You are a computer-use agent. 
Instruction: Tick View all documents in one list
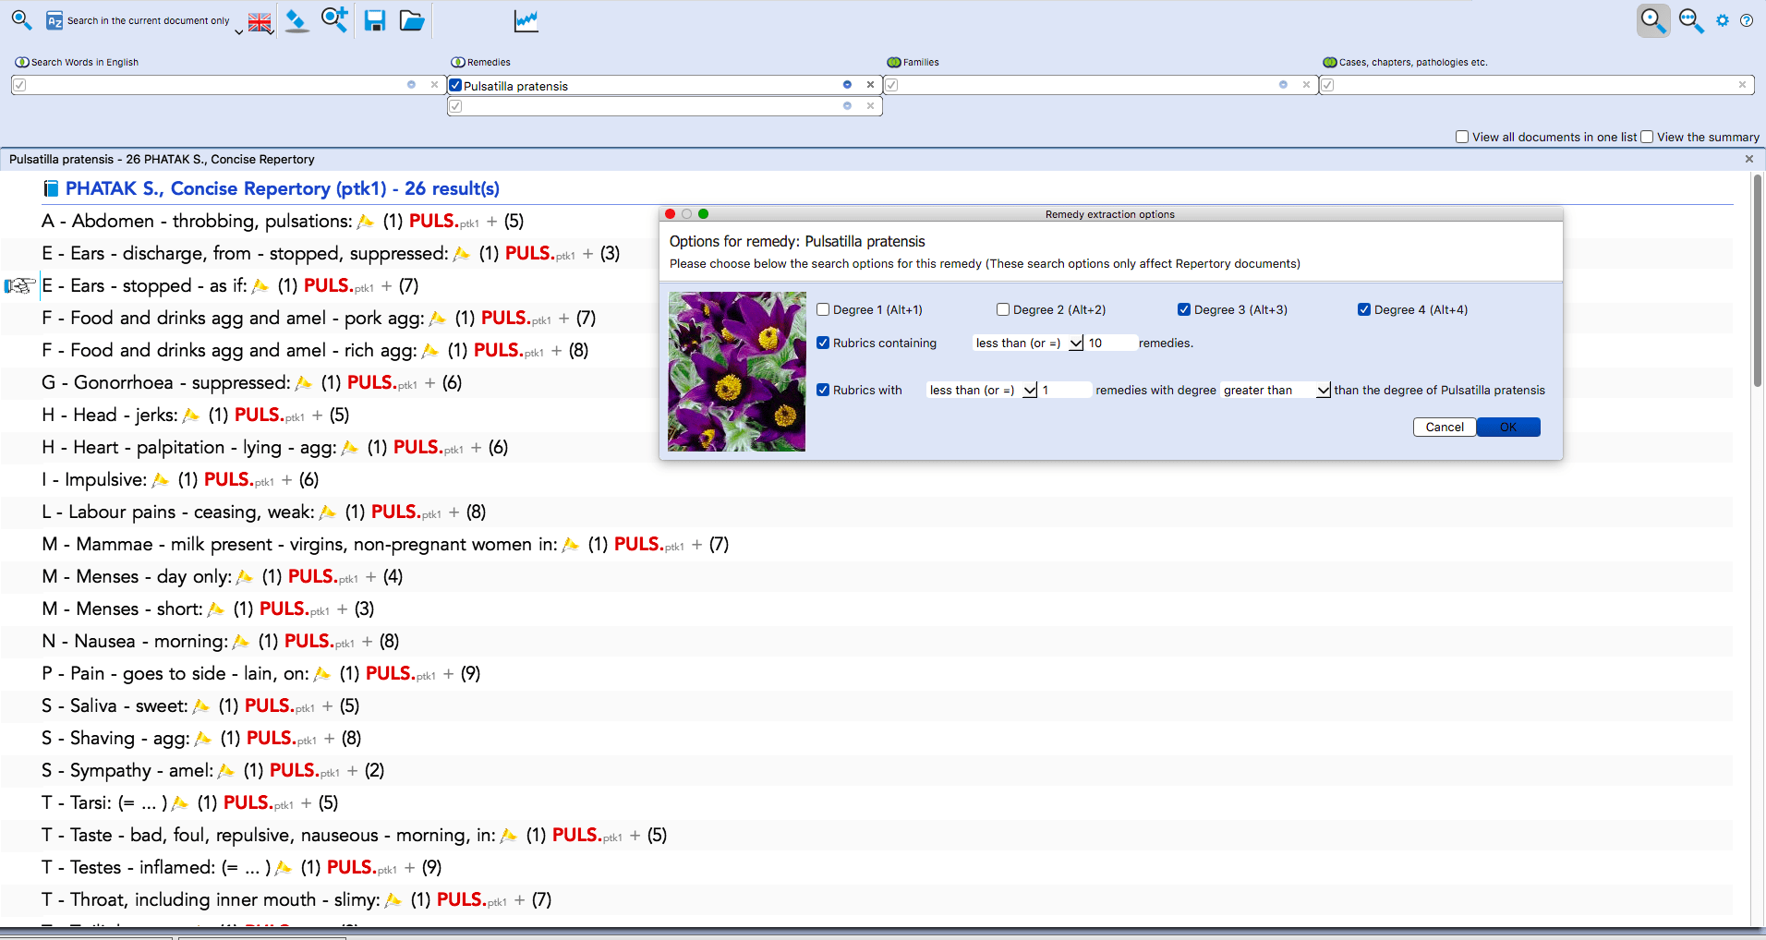[x=1462, y=138]
